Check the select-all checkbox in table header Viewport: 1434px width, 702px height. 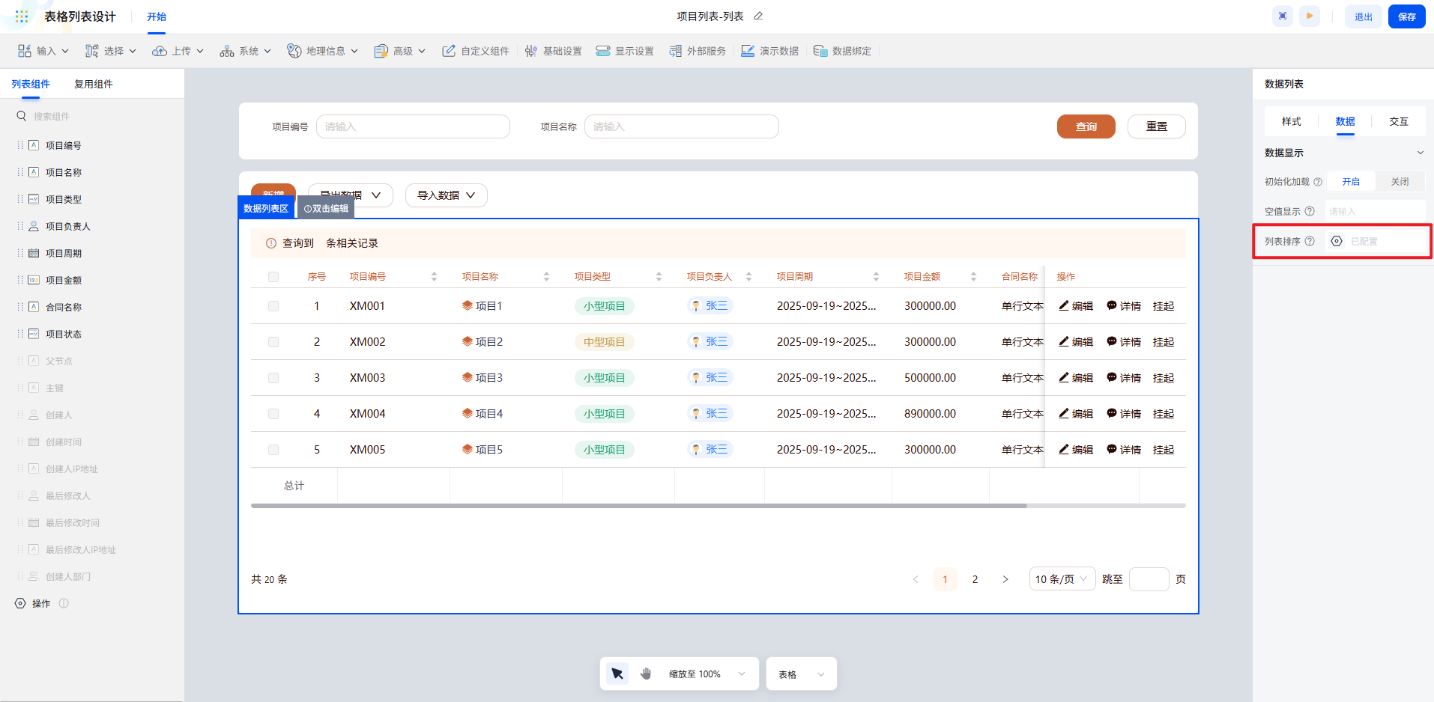pos(273,277)
